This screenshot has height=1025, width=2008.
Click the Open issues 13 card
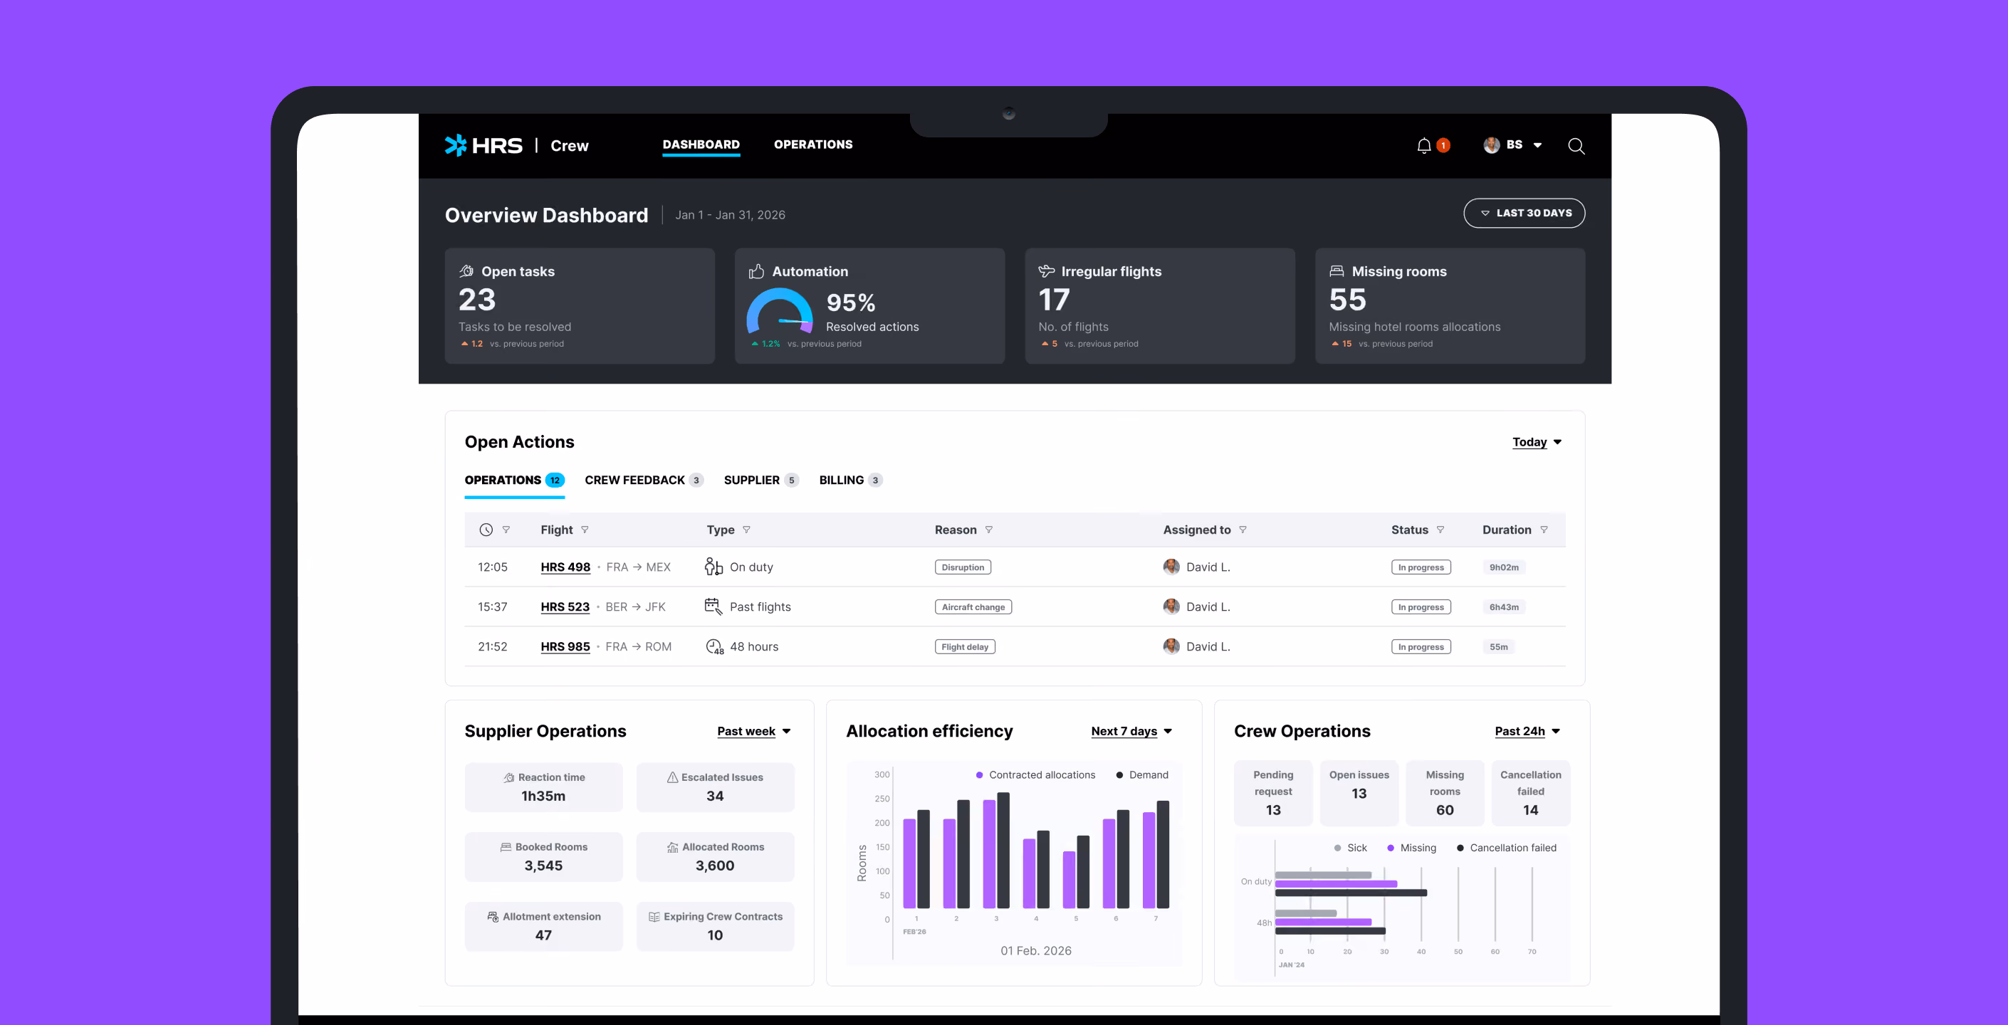[1359, 793]
